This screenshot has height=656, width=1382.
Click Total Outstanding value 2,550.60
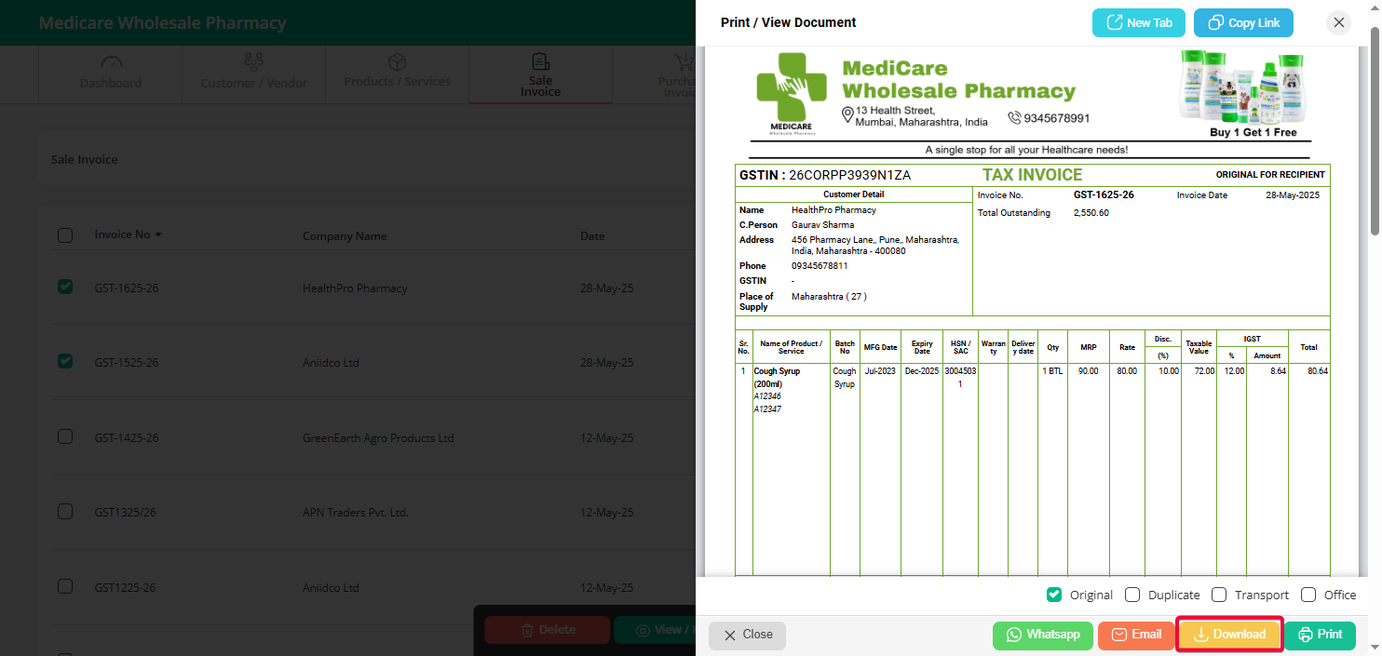[x=1091, y=213]
